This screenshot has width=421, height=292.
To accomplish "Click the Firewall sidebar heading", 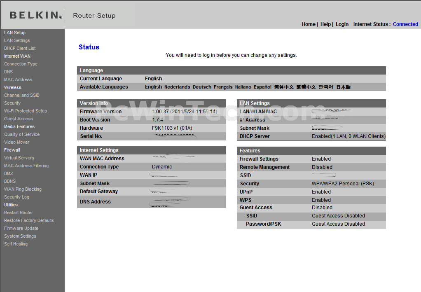I will pyautogui.click(x=12, y=150).
